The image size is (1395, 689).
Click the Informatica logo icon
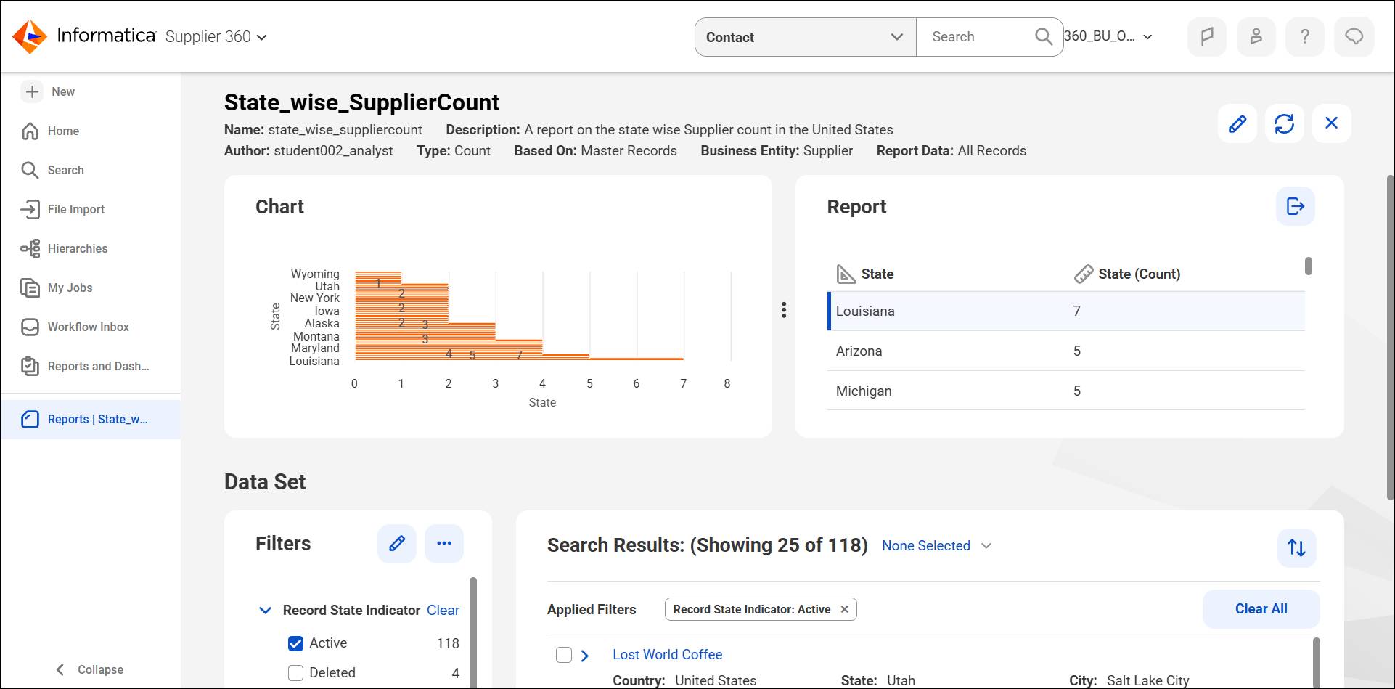[x=30, y=36]
